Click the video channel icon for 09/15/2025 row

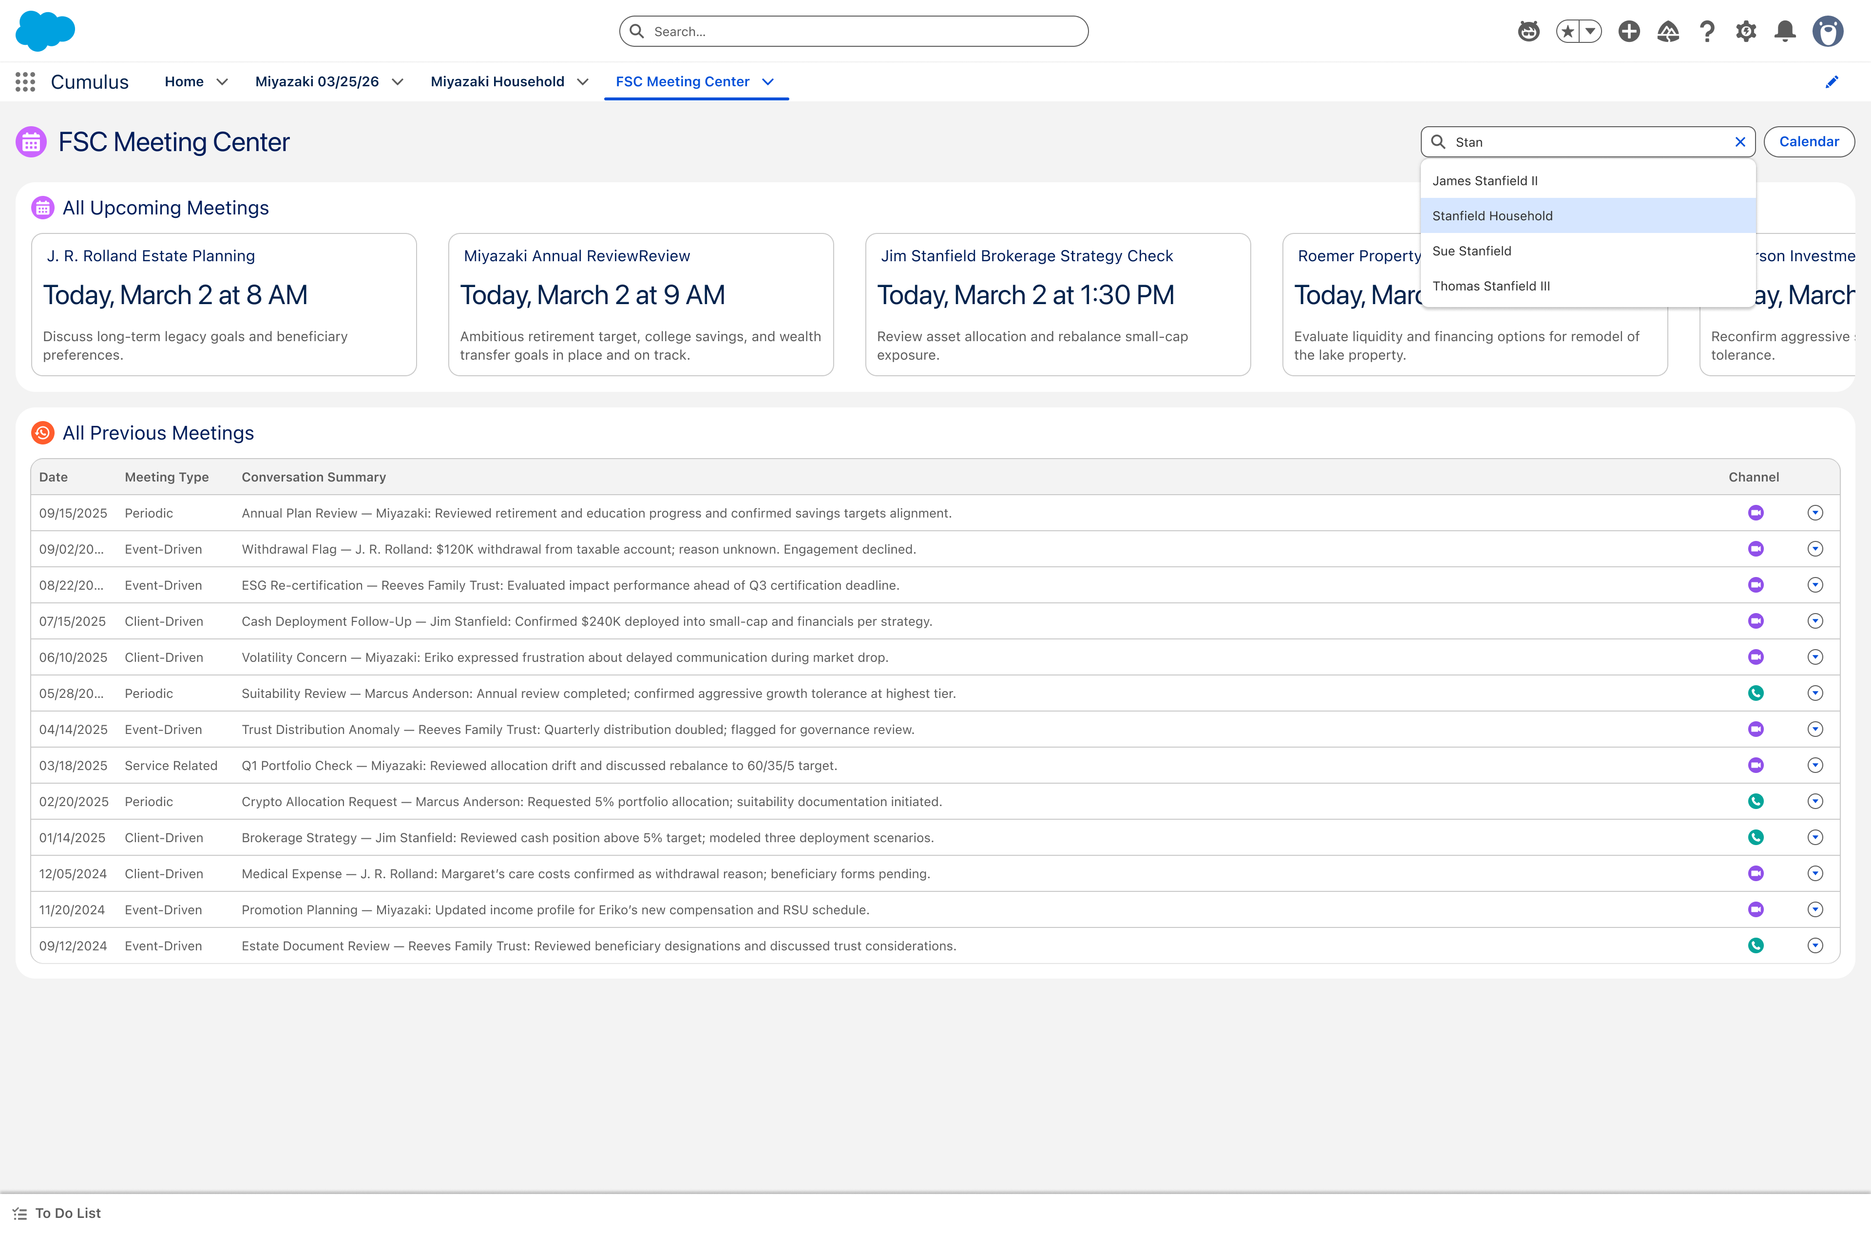click(x=1756, y=513)
